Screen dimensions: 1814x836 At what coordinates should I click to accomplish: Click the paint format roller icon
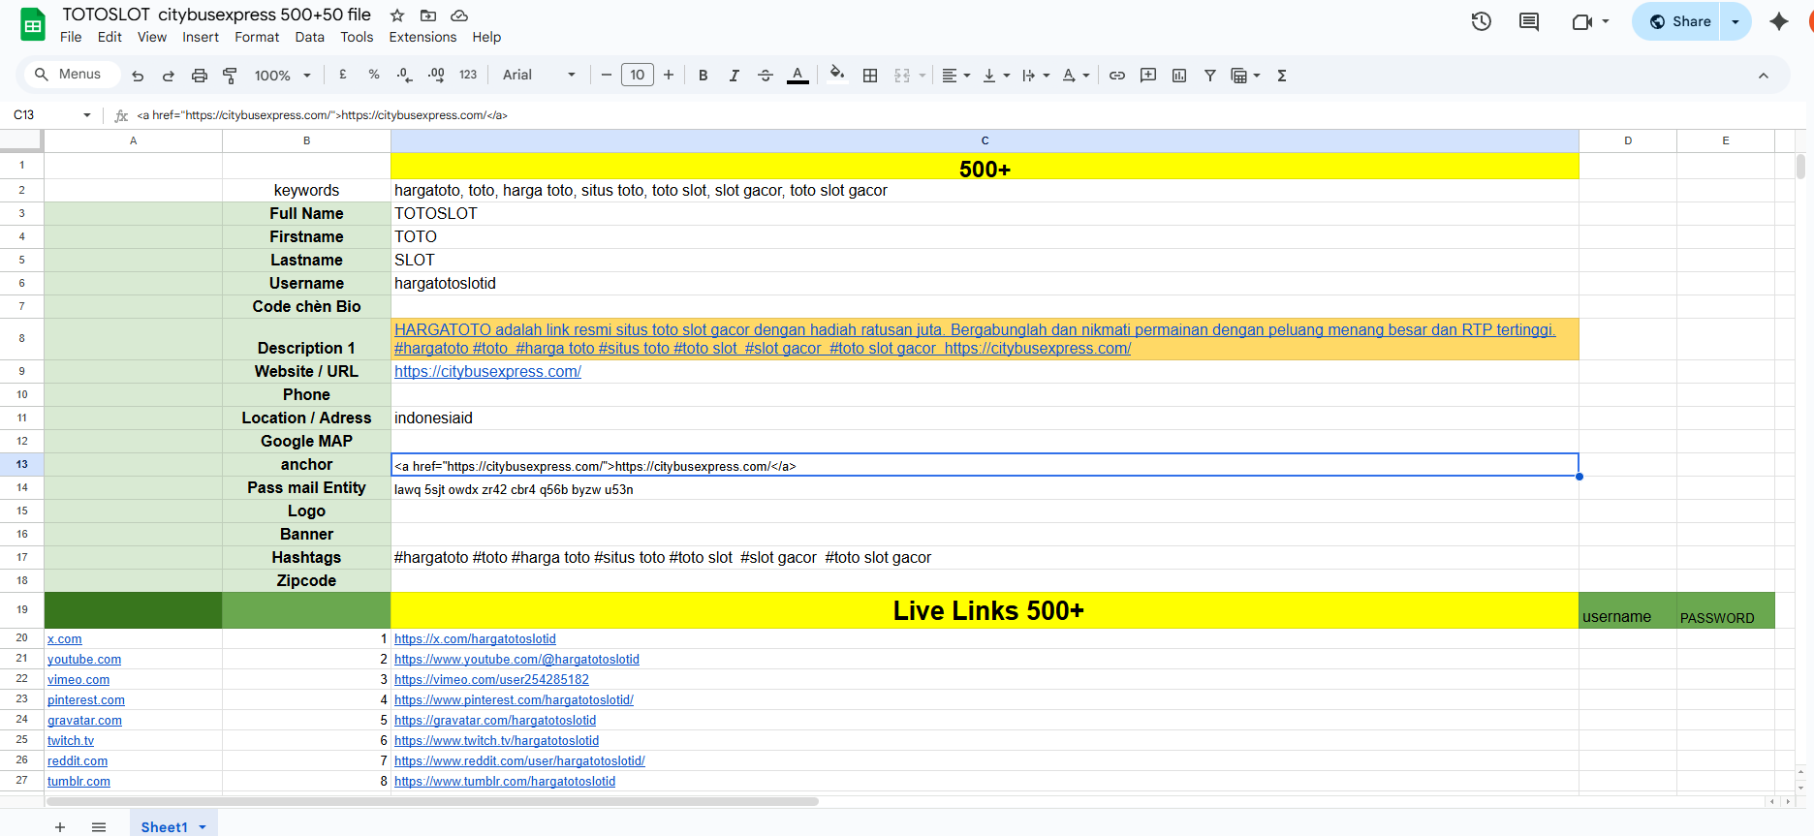[230, 76]
